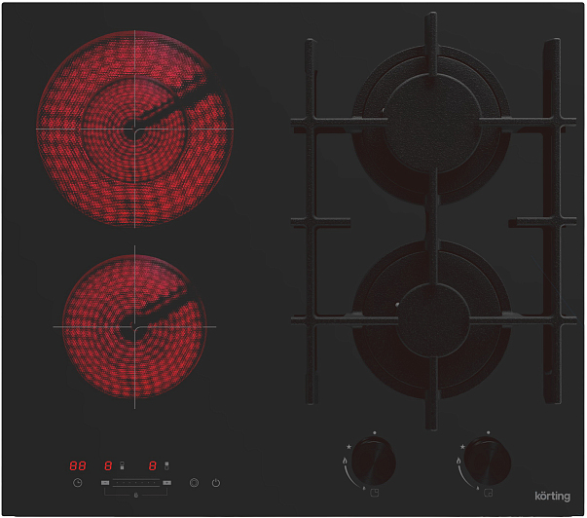The image size is (587, 518).
Task: Tap the middle of the power level slider
Action: point(135,483)
